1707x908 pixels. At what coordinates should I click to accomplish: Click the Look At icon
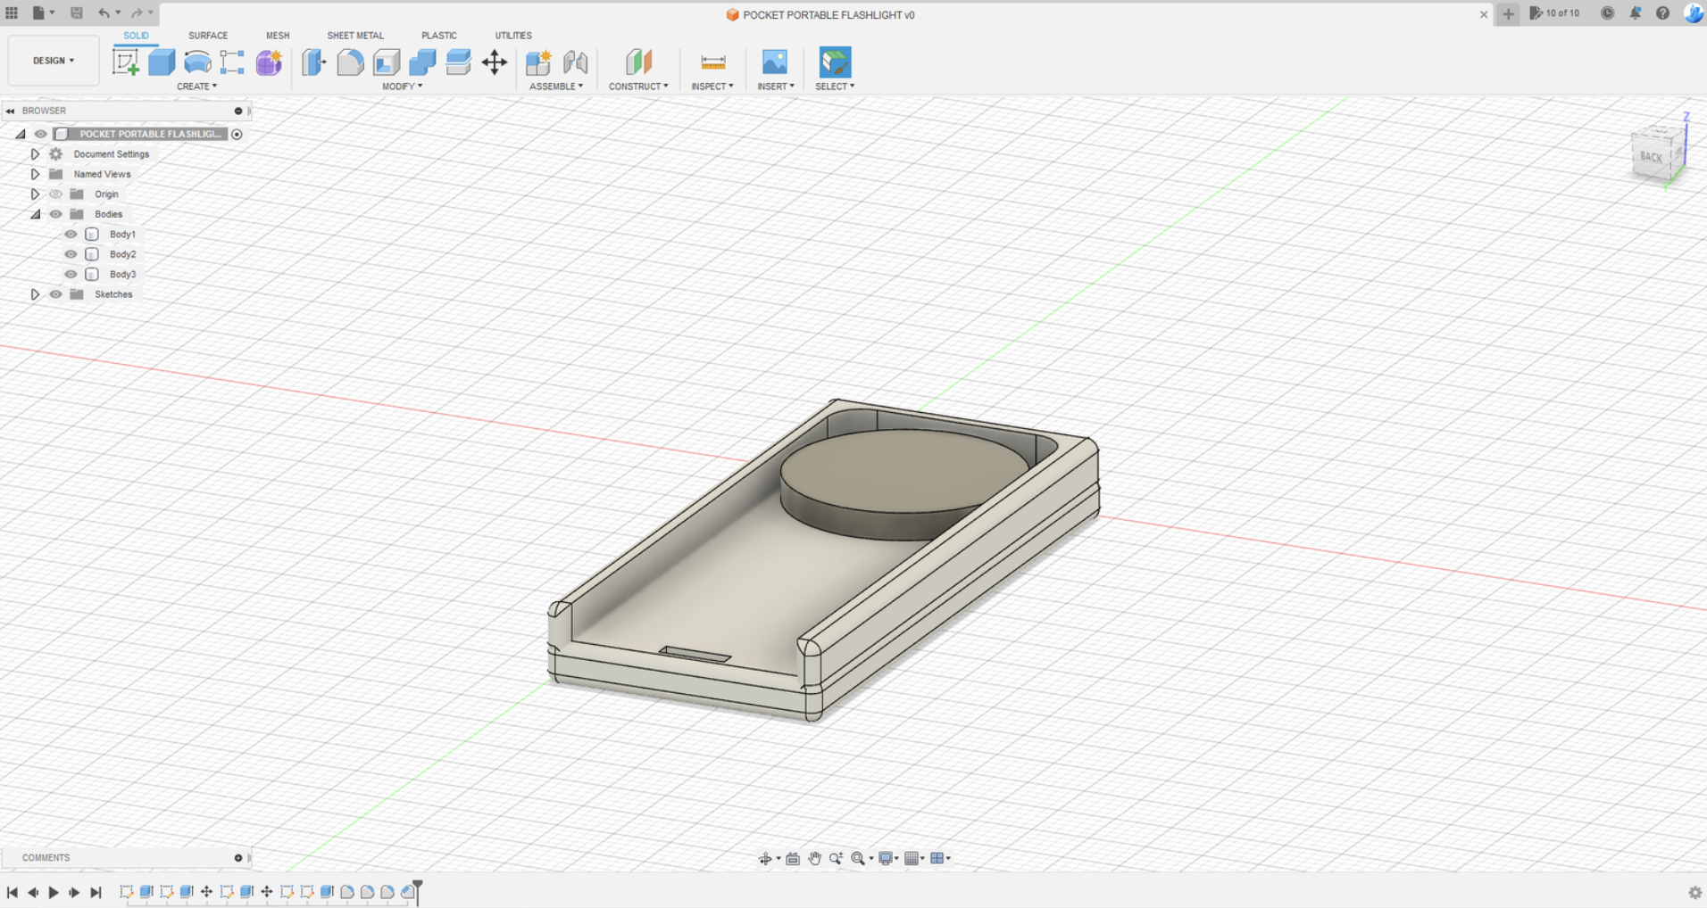[x=793, y=858]
